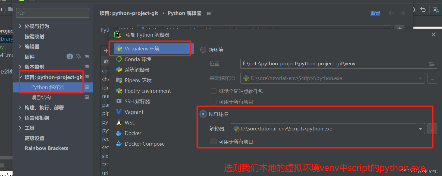Open 高级设置 page
The width and height of the screenshot is (442, 176).
[35, 138]
